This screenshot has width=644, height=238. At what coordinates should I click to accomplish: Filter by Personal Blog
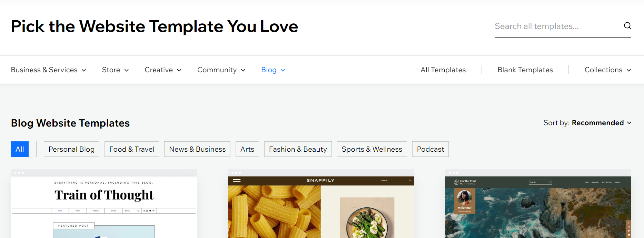(x=71, y=149)
